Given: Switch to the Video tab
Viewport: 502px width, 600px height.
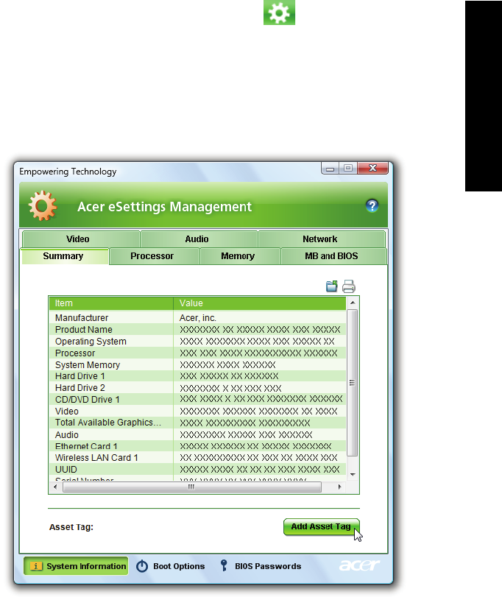Looking at the screenshot, I should (81, 239).
